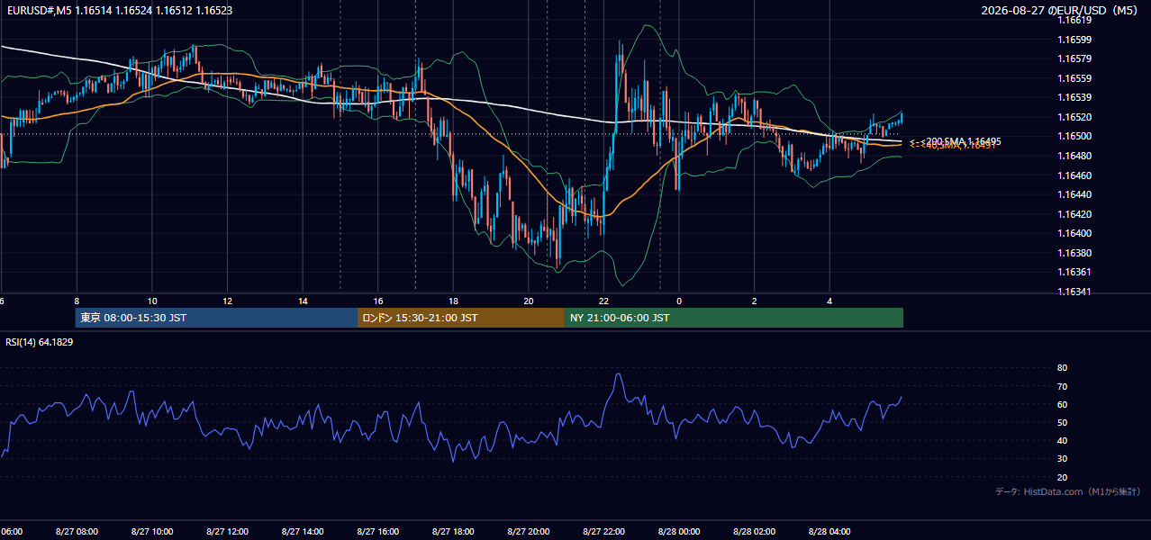Click RSI scale value 40

1062,441
